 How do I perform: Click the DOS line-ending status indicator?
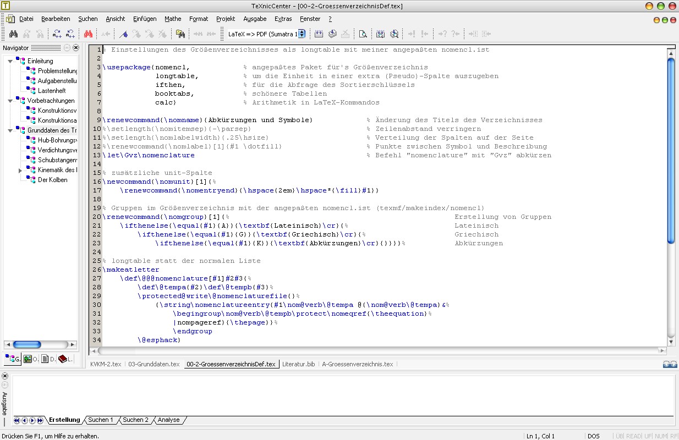tap(594, 436)
